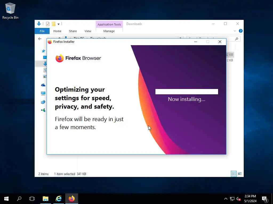Click the New Folder icon in the Quick Access Toolbar
The width and height of the screenshot is (273, 204).
pyautogui.click(x=54, y=24)
